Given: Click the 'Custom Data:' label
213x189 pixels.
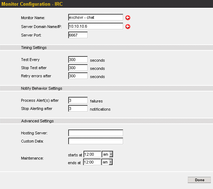Looking at the screenshot, I should pyautogui.click(x=32, y=141).
